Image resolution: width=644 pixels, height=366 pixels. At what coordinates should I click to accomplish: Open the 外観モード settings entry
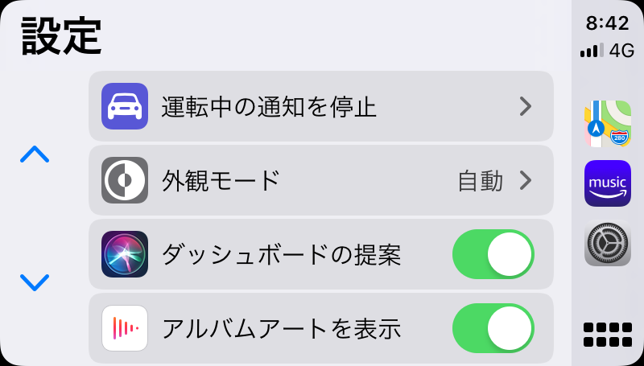(x=321, y=180)
